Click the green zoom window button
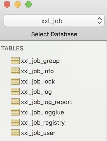The width and height of the screenshot is (107, 141). pyautogui.click(x=28, y=4)
